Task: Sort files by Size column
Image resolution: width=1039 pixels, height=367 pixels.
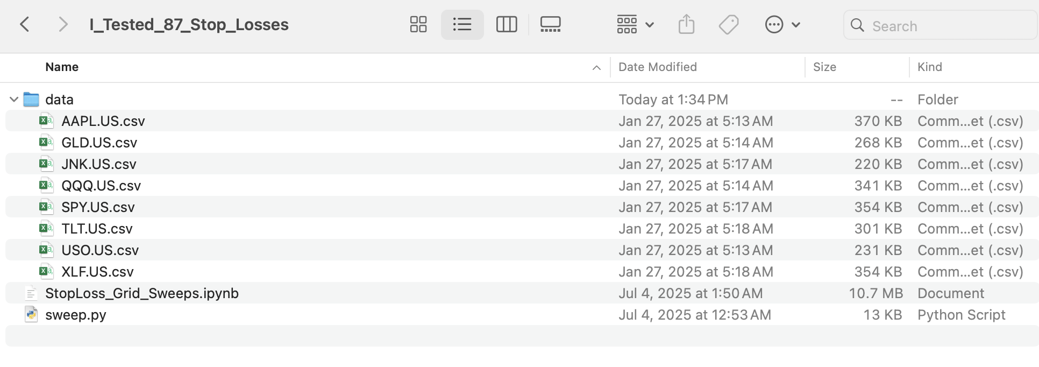Action: point(824,67)
